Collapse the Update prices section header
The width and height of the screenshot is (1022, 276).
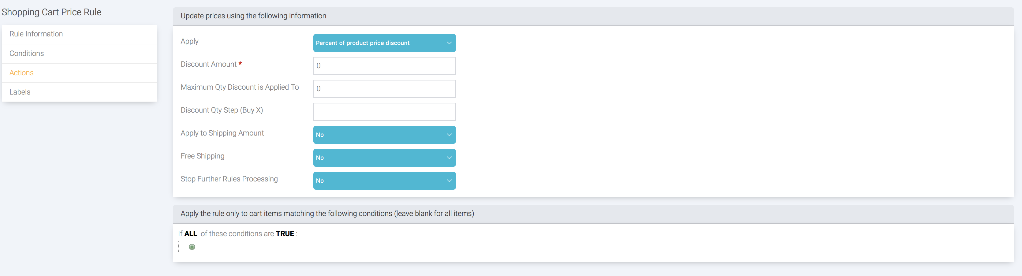pos(253,16)
